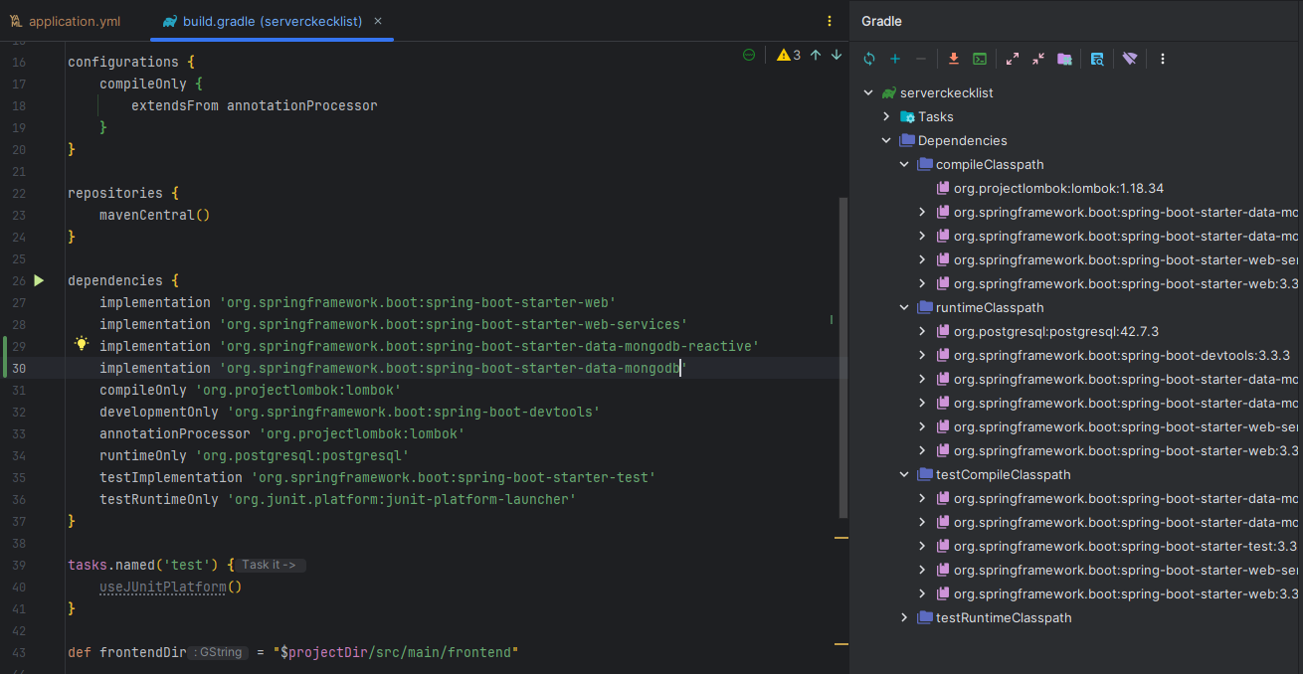The image size is (1303, 674).
Task: Click useJUnitPlatform() call in code
Action: point(171,587)
